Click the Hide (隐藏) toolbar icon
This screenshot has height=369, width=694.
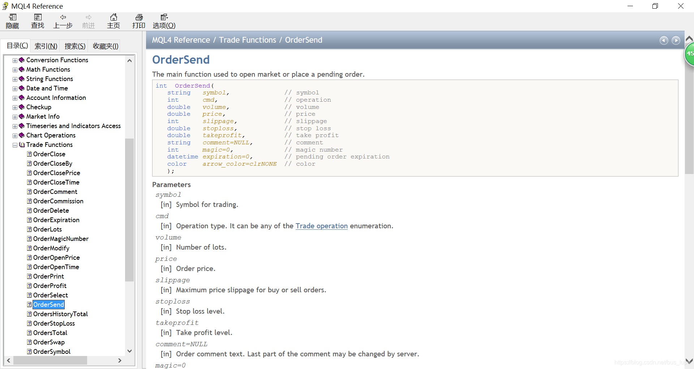12,21
